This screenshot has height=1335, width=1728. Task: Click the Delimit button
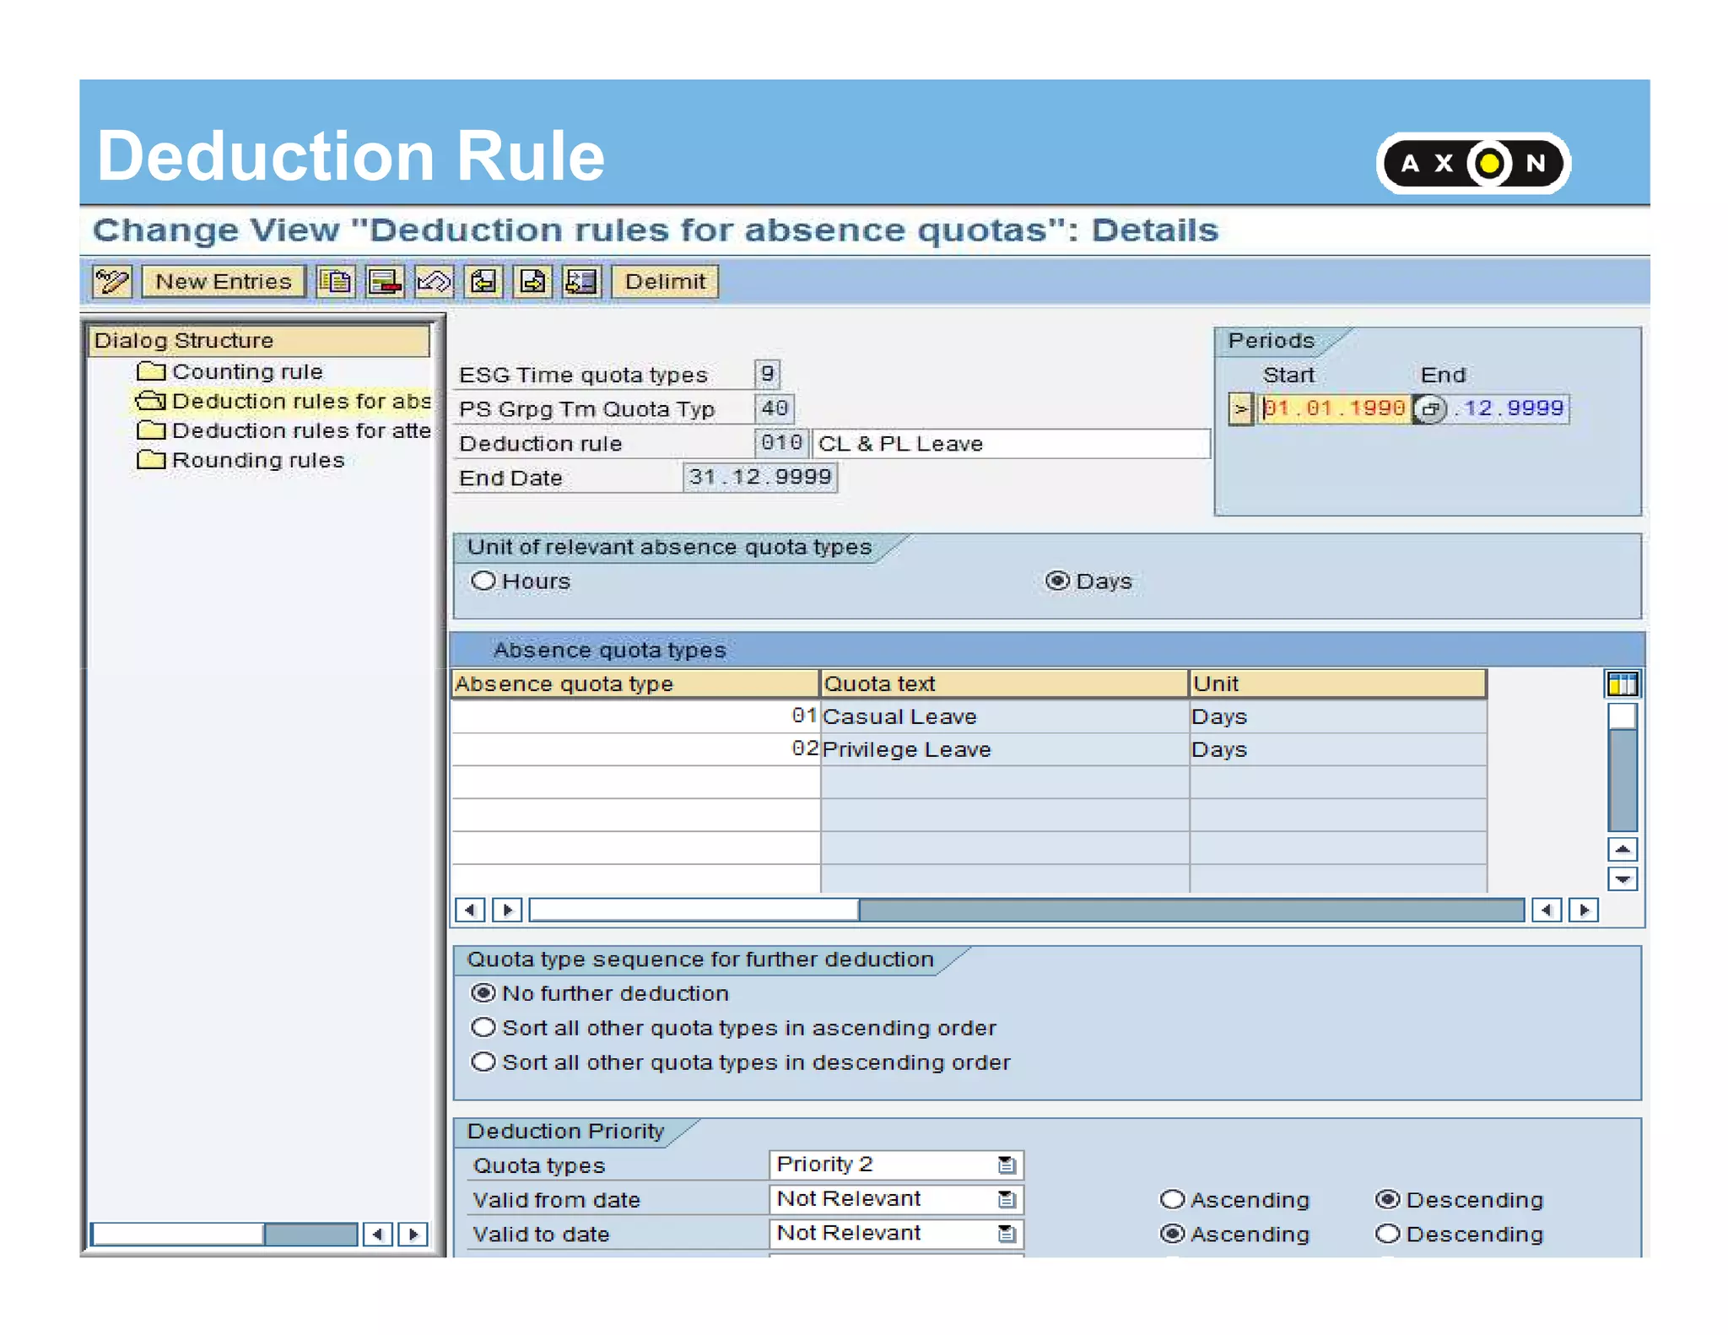click(665, 281)
